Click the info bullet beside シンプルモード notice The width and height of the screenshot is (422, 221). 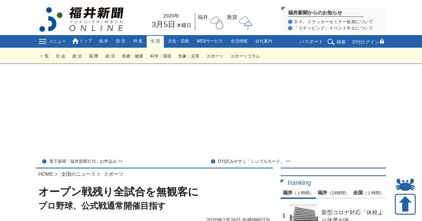(213, 161)
